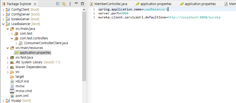The height and width of the screenshot is (103, 236).
Task: Click the com.test.controllers package icon
Action: (x=16, y=38)
